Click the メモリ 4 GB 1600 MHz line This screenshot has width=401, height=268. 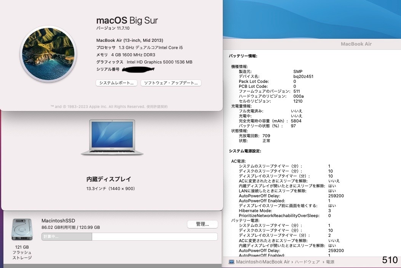click(x=126, y=55)
